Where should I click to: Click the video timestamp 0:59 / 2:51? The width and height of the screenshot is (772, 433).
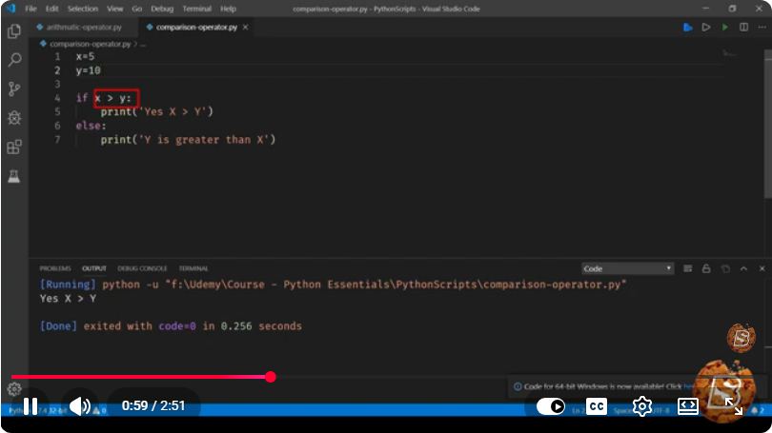click(153, 406)
